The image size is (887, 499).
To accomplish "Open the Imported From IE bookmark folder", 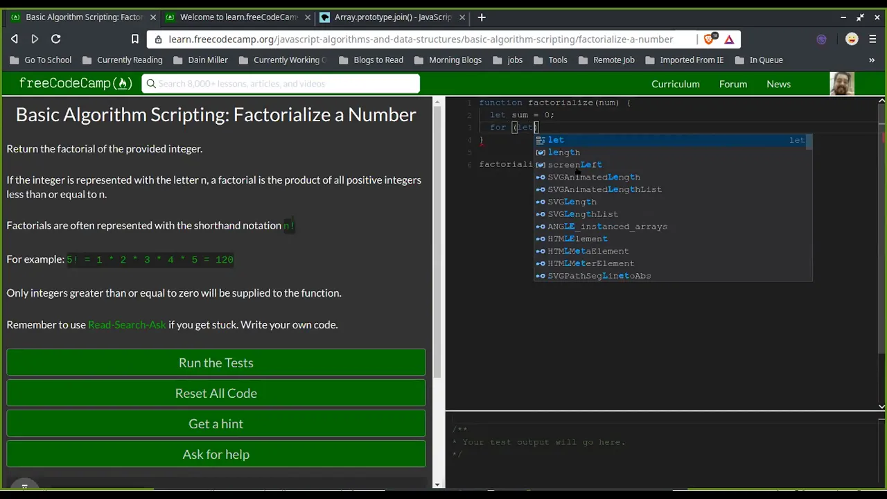I will coord(684,60).
